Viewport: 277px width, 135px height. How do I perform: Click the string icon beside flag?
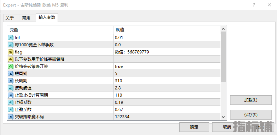11,52
